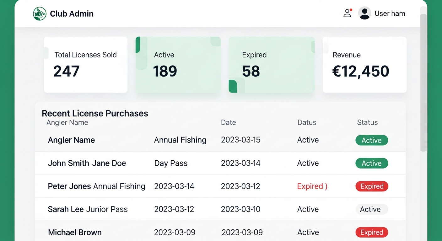The height and width of the screenshot is (241, 442).
Task: Open the Total Licenses Sold card
Action: [x=86, y=65]
